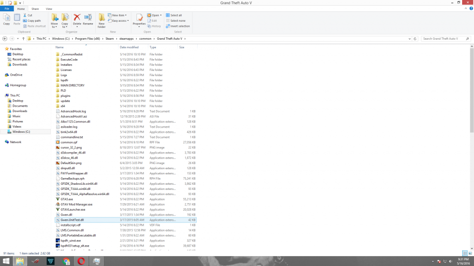This screenshot has width=474, height=266.
Task: Open the File menu tab
Action: (x=7, y=9)
